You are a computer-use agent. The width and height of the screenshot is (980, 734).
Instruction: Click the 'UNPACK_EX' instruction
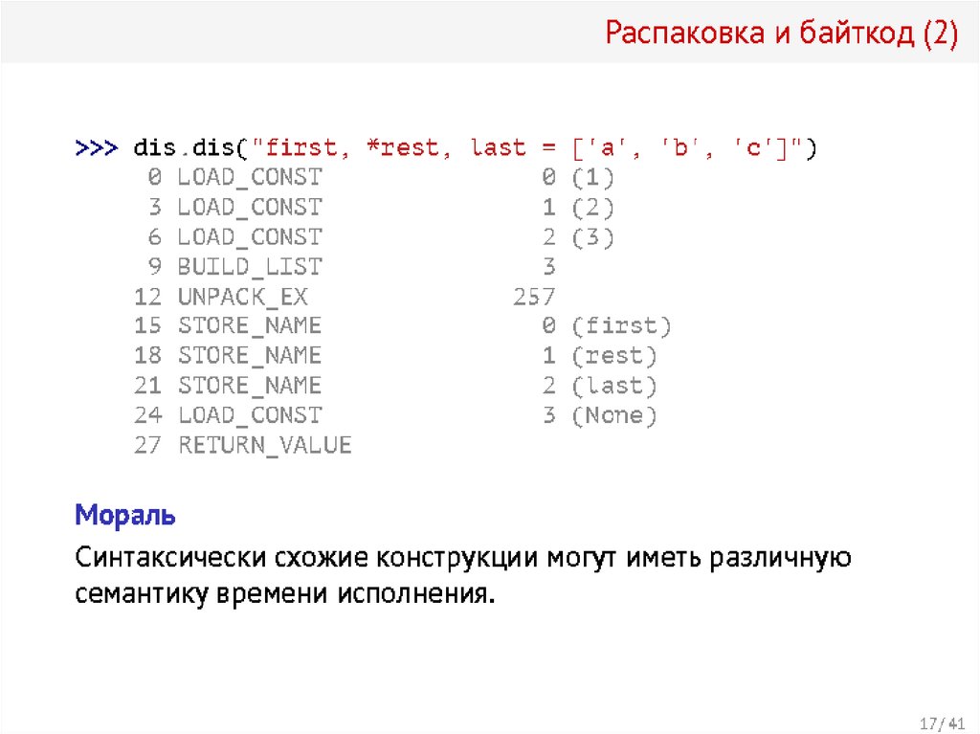243,297
